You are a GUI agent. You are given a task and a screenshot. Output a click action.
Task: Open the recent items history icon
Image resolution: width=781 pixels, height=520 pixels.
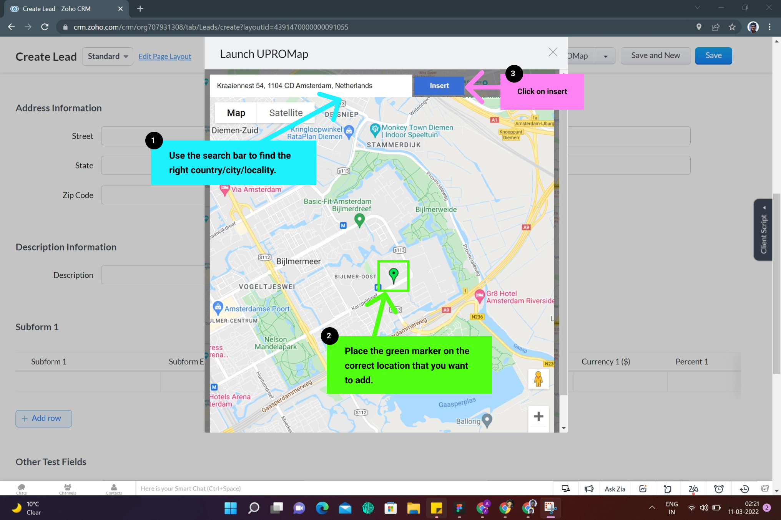(744, 489)
